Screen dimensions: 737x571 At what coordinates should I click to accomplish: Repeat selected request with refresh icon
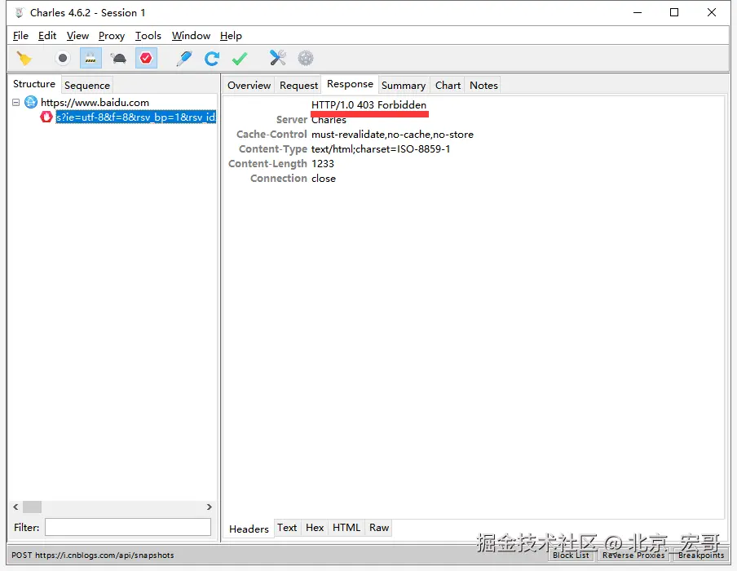[x=212, y=58]
